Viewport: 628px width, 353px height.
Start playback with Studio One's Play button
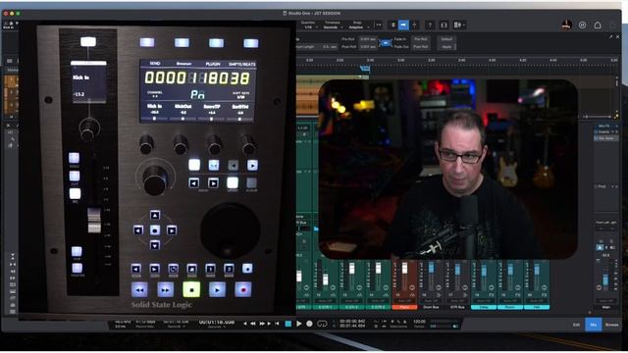(298, 324)
